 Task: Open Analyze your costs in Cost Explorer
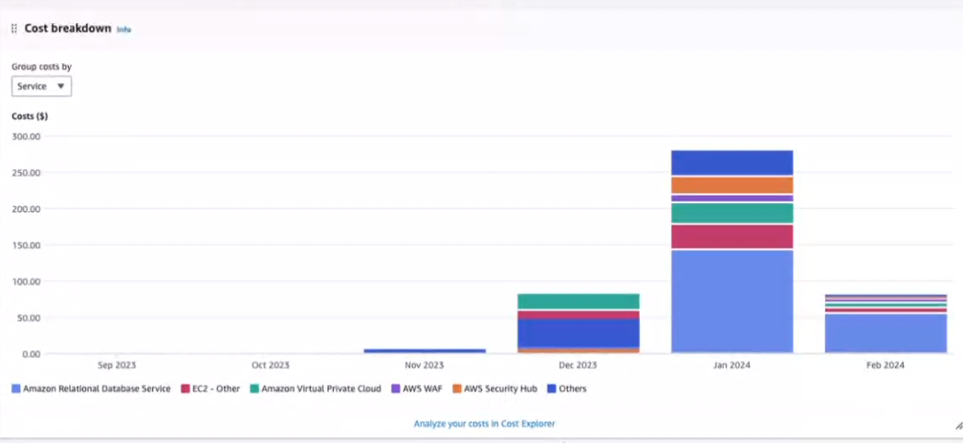[x=484, y=423]
